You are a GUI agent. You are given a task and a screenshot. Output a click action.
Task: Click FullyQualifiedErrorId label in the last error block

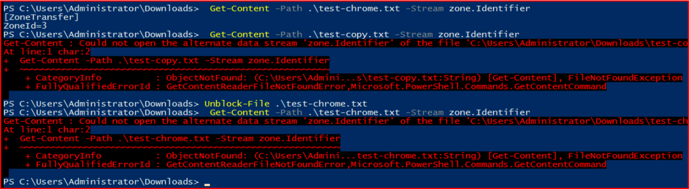[93, 165]
